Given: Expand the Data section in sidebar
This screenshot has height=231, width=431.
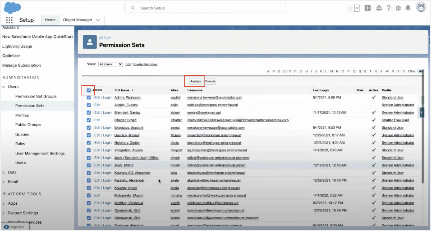Looking at the screenshot, I should pyautogui.click(x=4, y=172).
